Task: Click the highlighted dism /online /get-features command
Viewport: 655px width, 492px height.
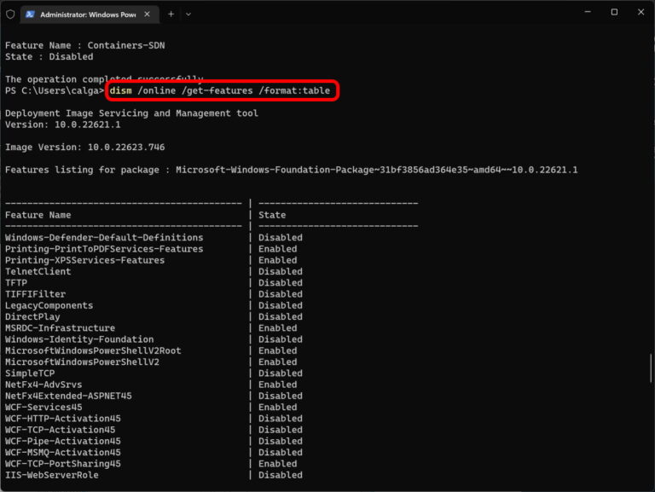Action: [225, 90]
